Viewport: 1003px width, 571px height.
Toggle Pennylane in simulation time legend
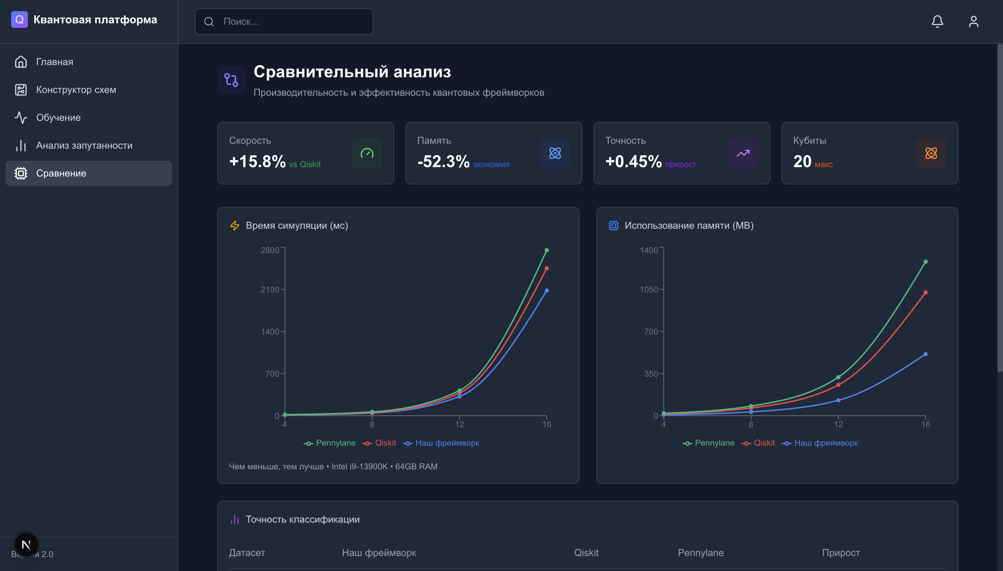tap(329, 443)
